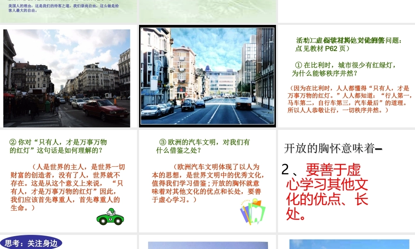Click the blue 思考：关注身边 oval label
Viewport: 415px width, 249px height.
pos(31,243)
